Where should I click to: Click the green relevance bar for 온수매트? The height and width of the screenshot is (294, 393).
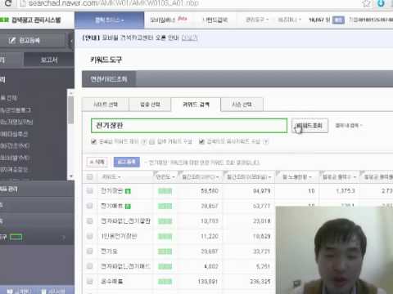(165, 281)
